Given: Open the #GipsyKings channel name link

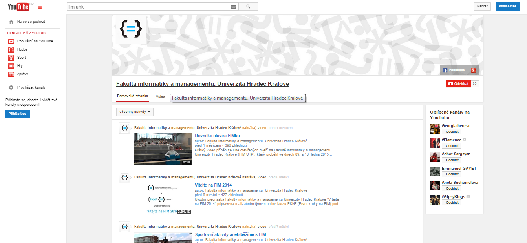Looking at the screenshot, I should 454,197.
